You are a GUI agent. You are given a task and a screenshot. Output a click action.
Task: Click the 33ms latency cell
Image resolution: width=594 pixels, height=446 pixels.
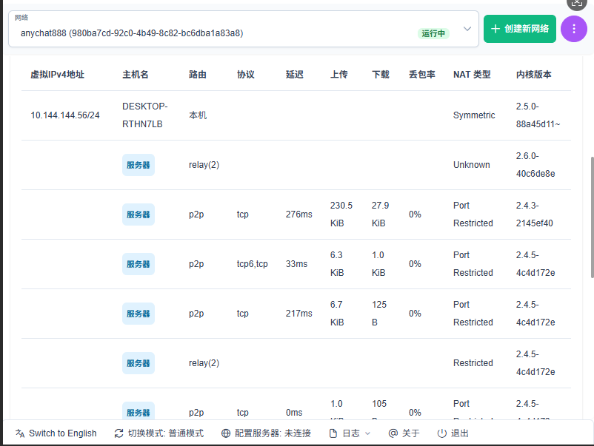point(296,264)
